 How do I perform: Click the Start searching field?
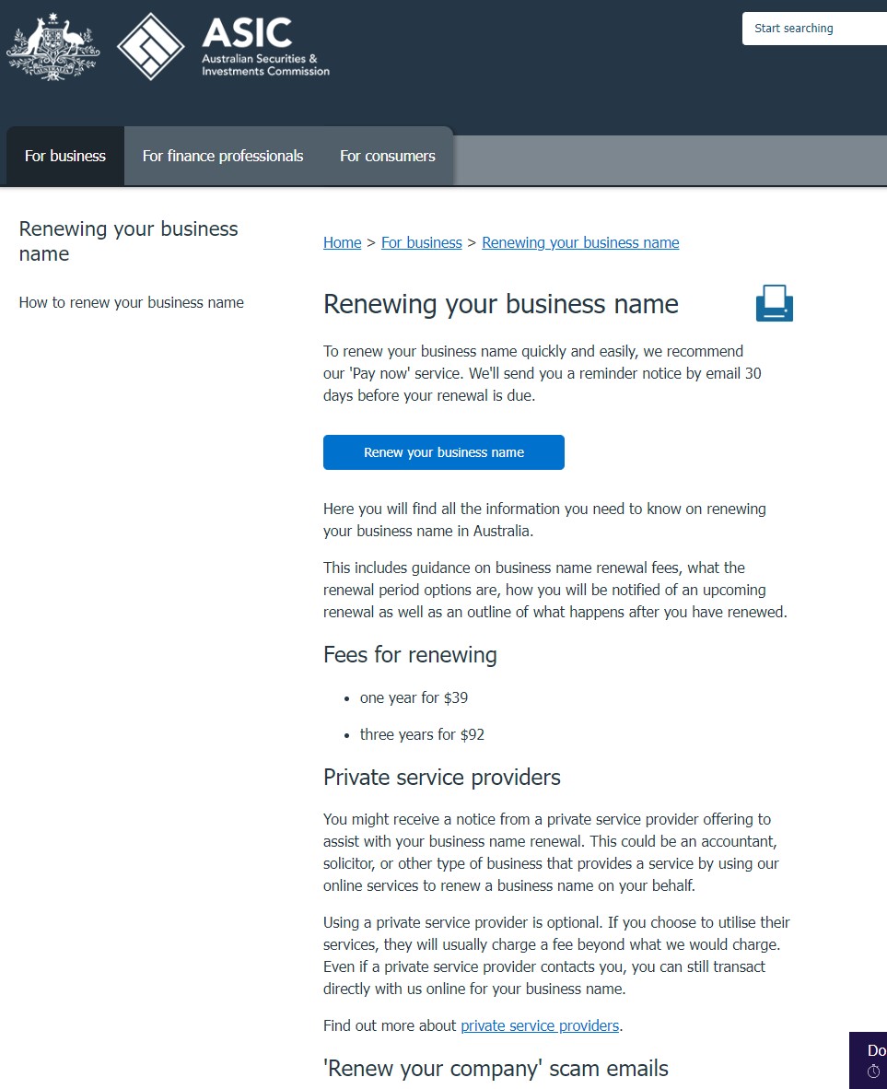[x=815, y=29]
